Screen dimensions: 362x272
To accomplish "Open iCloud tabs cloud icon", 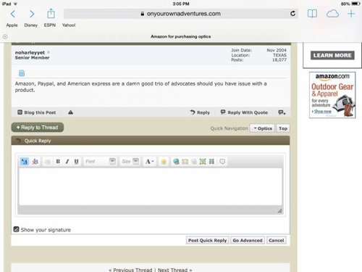I will click(x=332, y=14).
